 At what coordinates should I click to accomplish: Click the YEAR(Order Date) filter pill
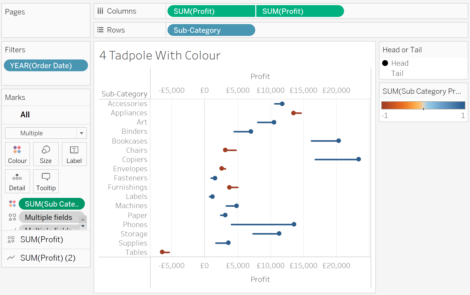tap(46, 65)
